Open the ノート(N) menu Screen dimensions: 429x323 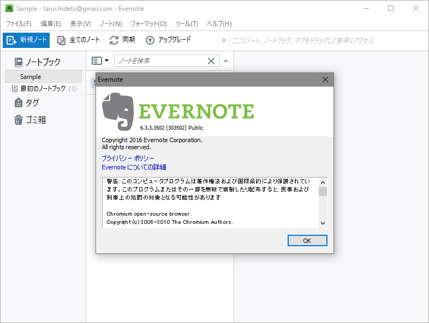click(x=111, y=24)
